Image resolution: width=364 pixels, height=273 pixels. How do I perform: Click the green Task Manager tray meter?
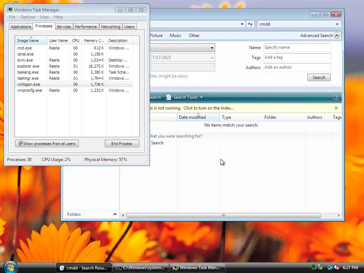(314, 267)
